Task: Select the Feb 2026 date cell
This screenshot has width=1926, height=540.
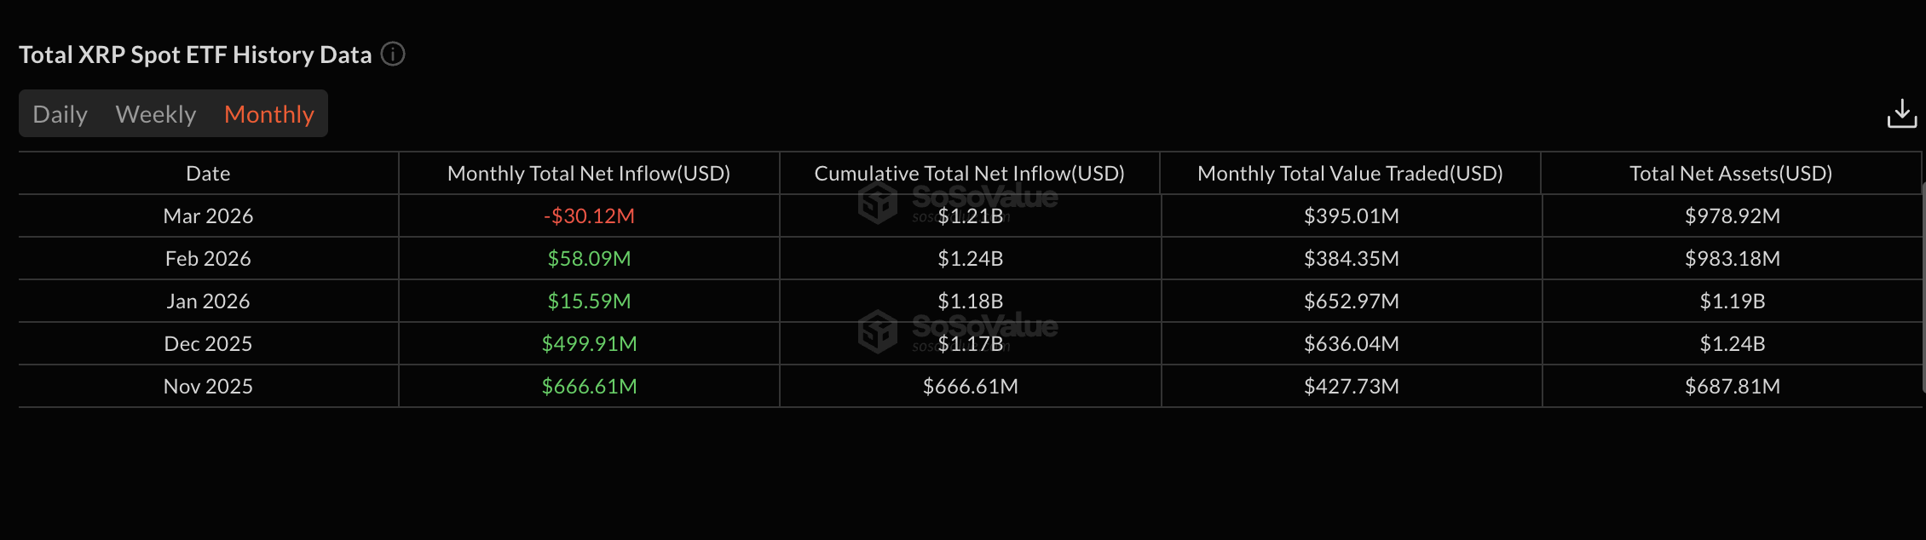Action: pos(207,258)
